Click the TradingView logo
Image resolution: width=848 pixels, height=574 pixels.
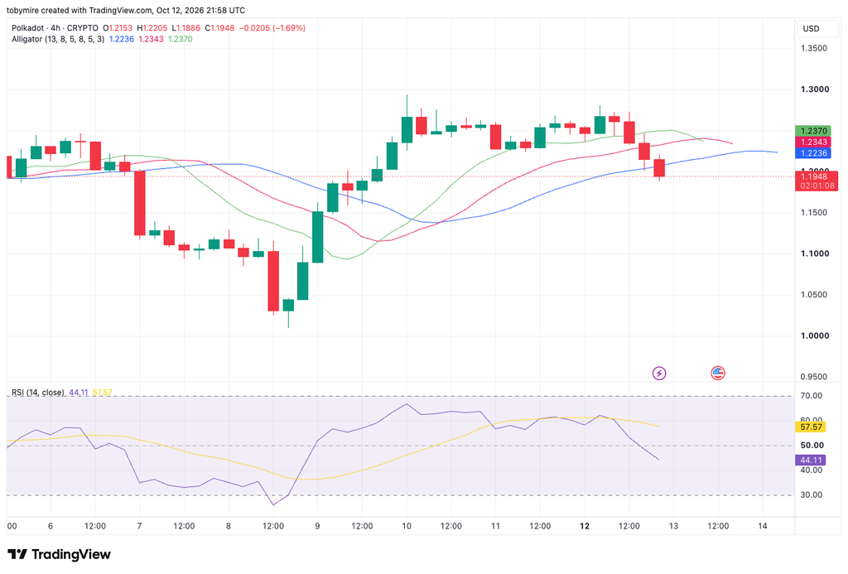[x=59, y=554]
